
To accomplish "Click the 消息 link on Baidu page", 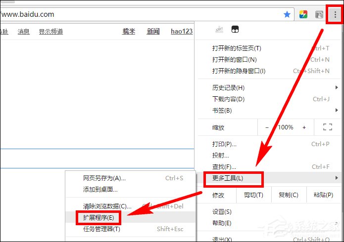I will tap(23, 32).
